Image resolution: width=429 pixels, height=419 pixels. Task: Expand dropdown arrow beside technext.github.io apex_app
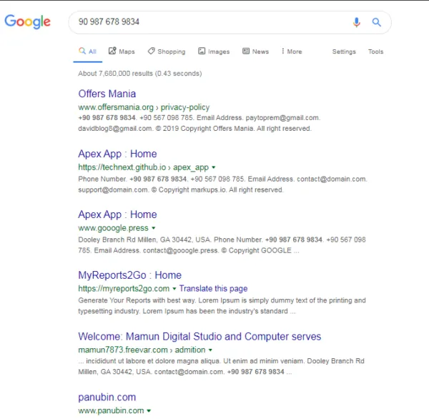click(x=214, y=167)
